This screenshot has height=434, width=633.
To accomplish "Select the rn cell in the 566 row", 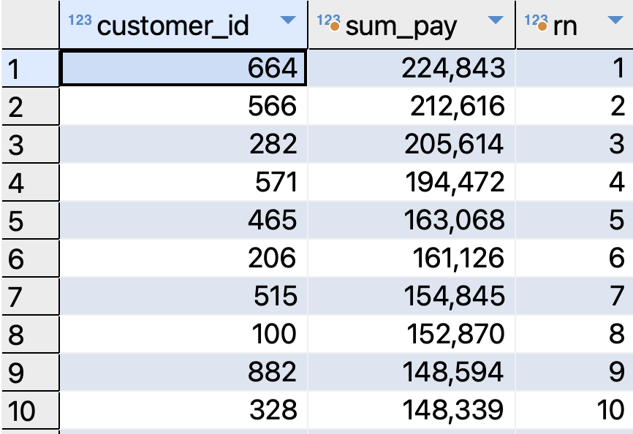I will 575,106.
